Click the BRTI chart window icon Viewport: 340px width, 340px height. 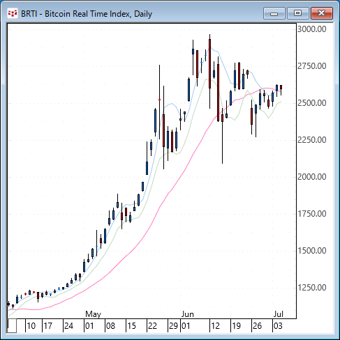[13, 13]
